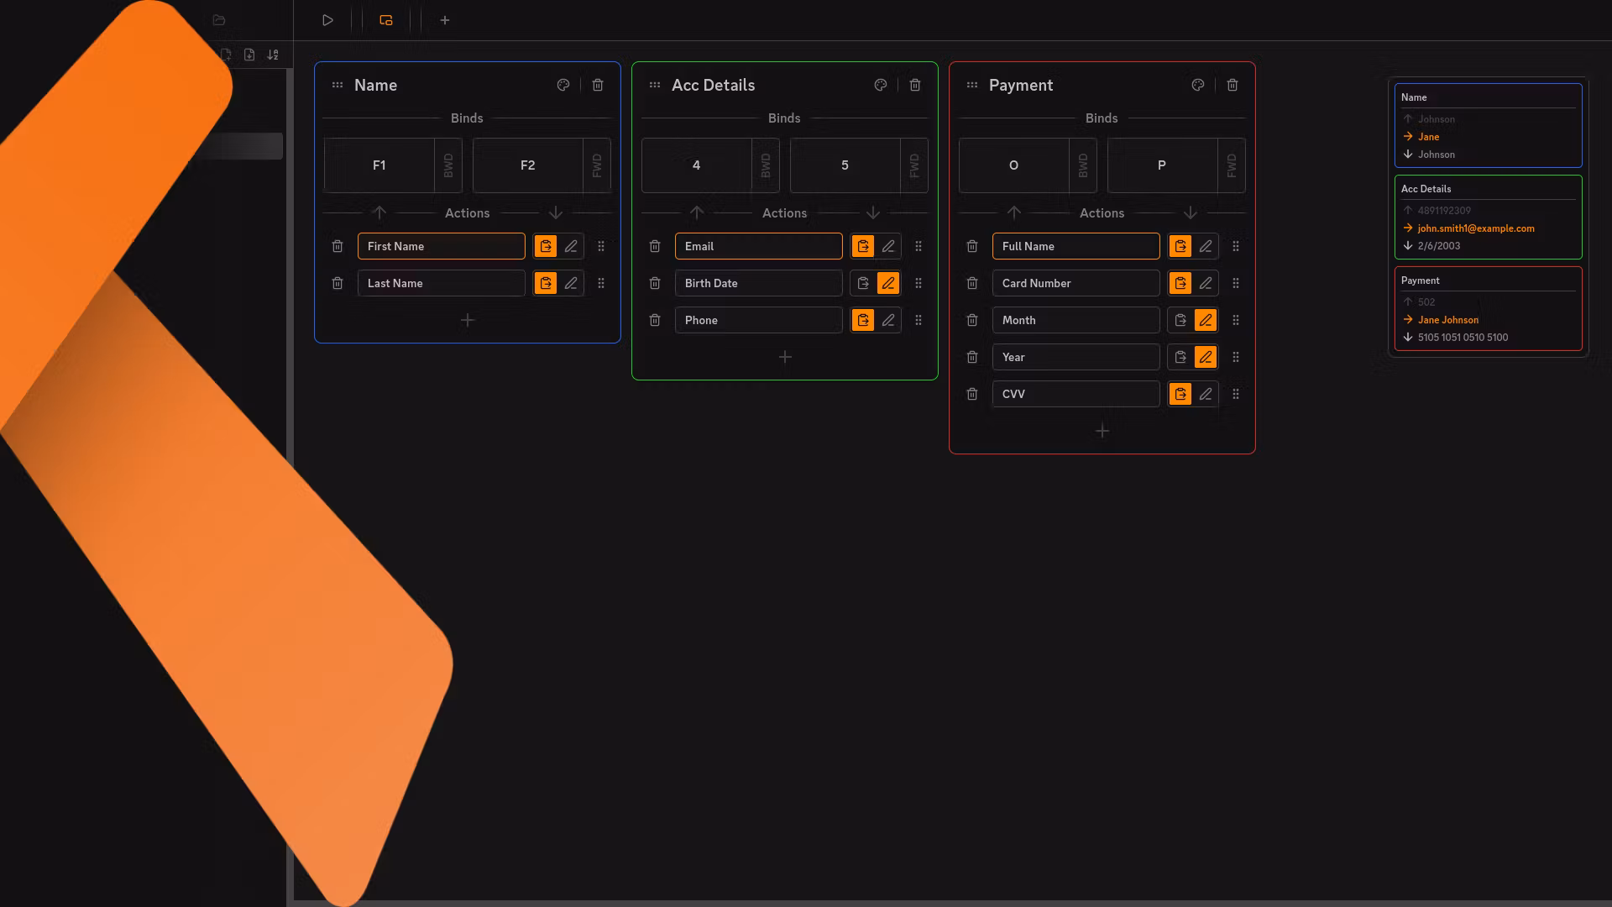The height and width of the screenshot is (907, 1612).
Task: Delete the Card Number action
Action: coord(972,283)
